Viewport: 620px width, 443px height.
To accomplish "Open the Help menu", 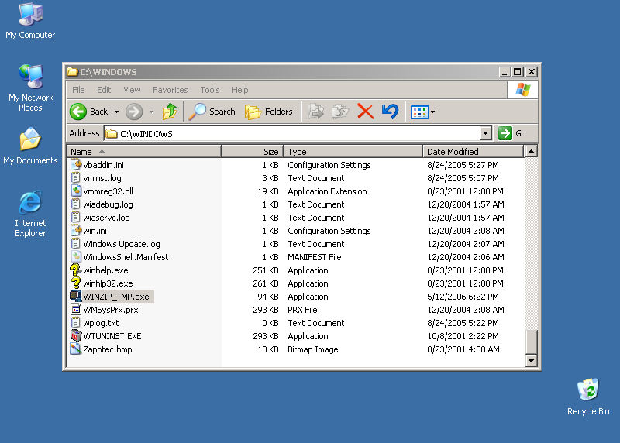I will (239, 90).
